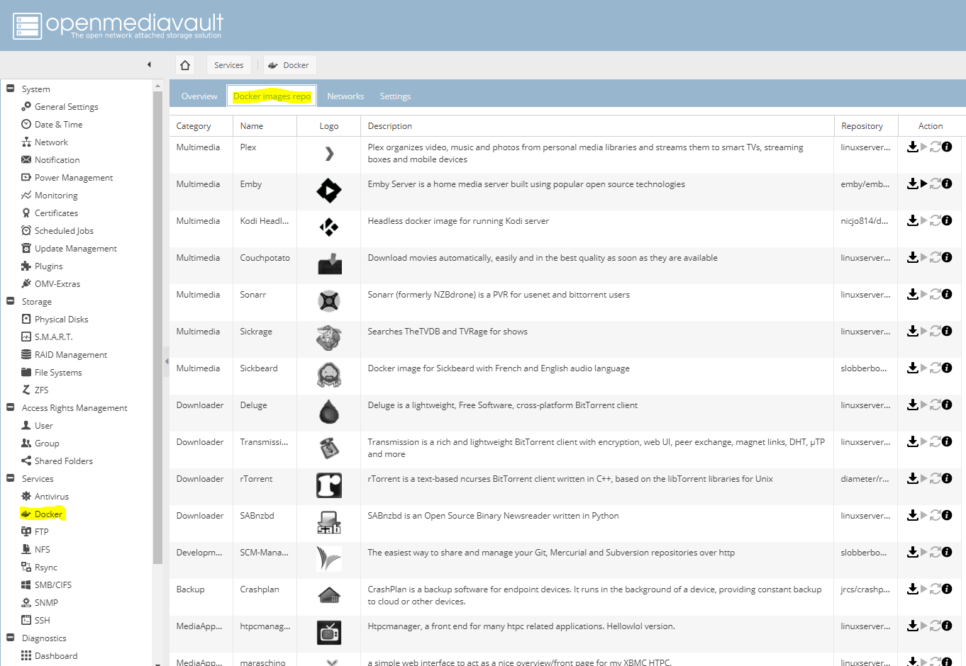Open Shared Folders page
The image size is (966, 666).
[63, 461]
